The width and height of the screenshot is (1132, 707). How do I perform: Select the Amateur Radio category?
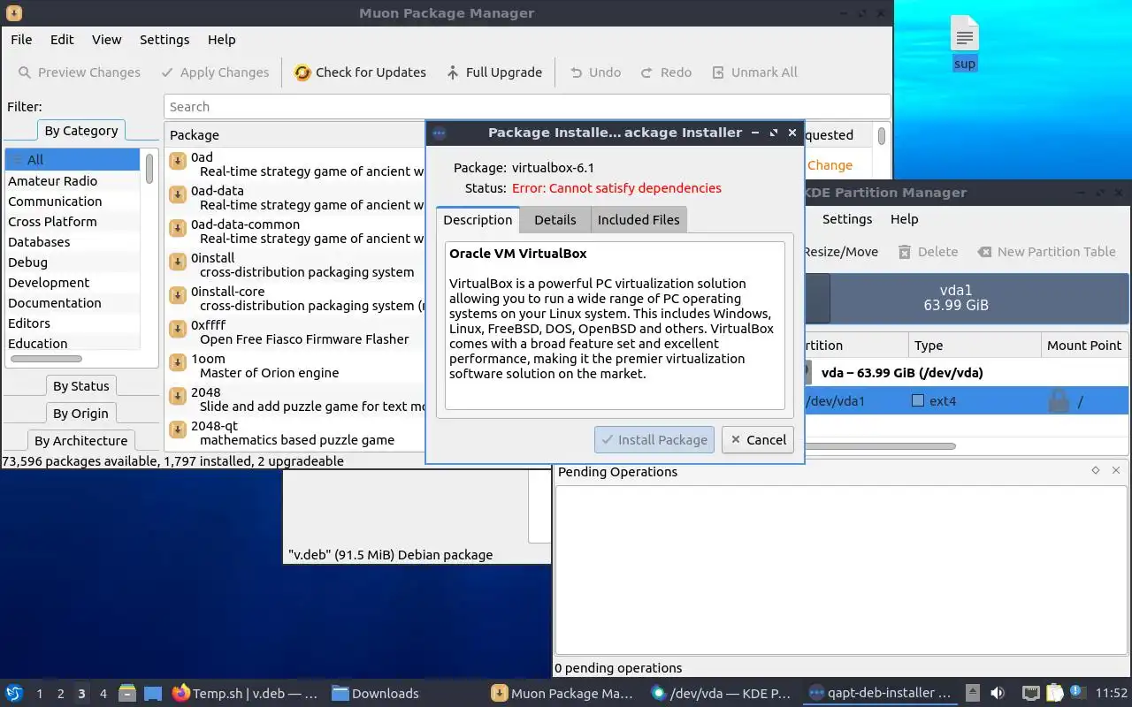coord(73,181)
